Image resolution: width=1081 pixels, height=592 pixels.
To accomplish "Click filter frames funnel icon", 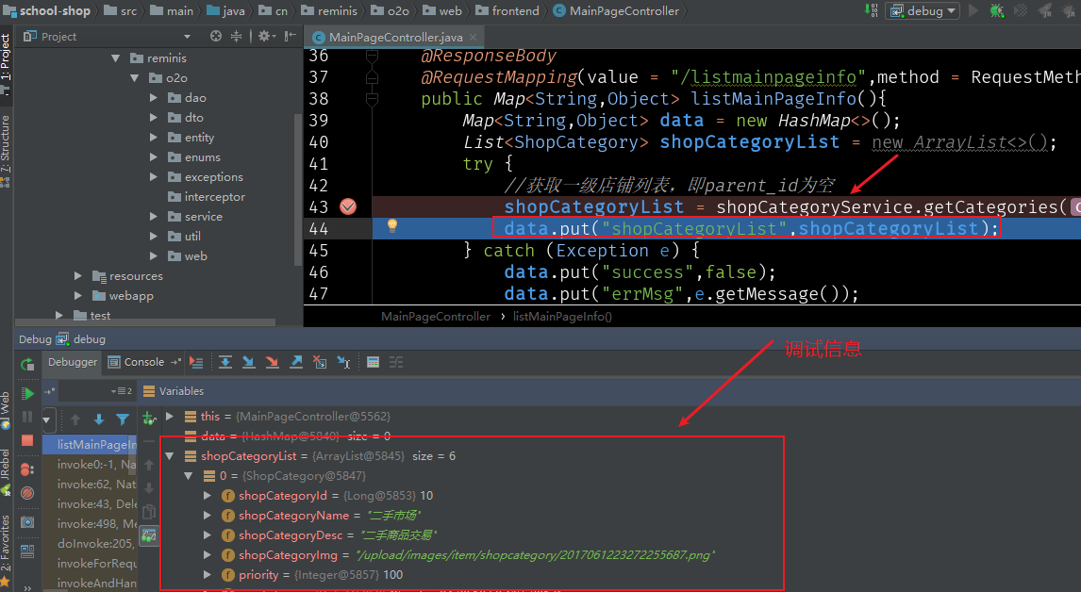I will [123, 419].
